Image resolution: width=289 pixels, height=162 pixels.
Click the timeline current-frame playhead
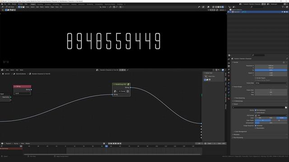pos(107,146)
